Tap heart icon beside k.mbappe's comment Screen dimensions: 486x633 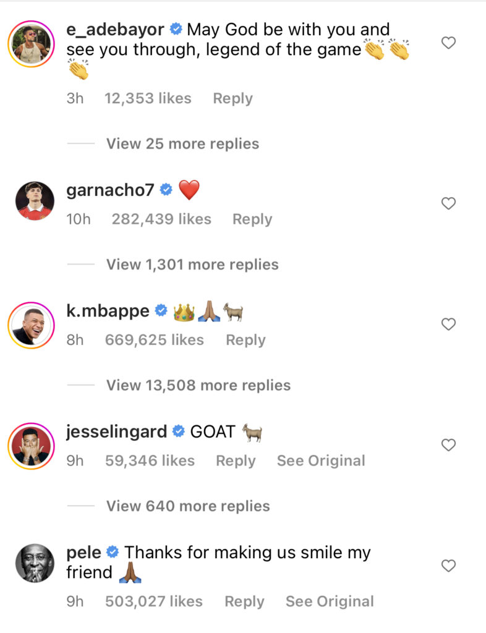click(448, 324)
